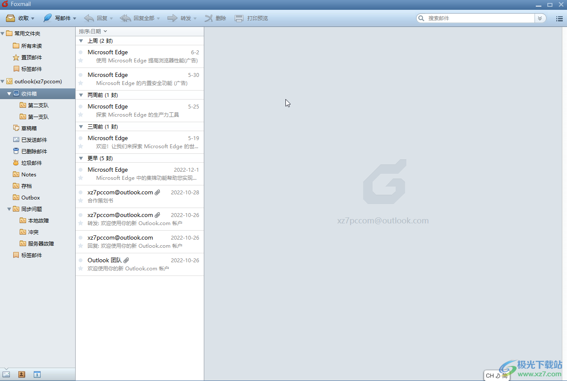This screenshot has width=567, height=381.
Task: Click the CH input method indicator
Action: 490,376
